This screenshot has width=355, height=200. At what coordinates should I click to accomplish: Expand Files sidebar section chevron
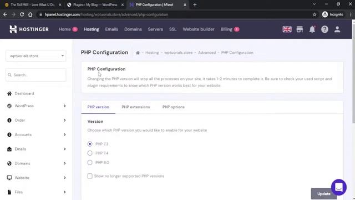pos(65,192)
